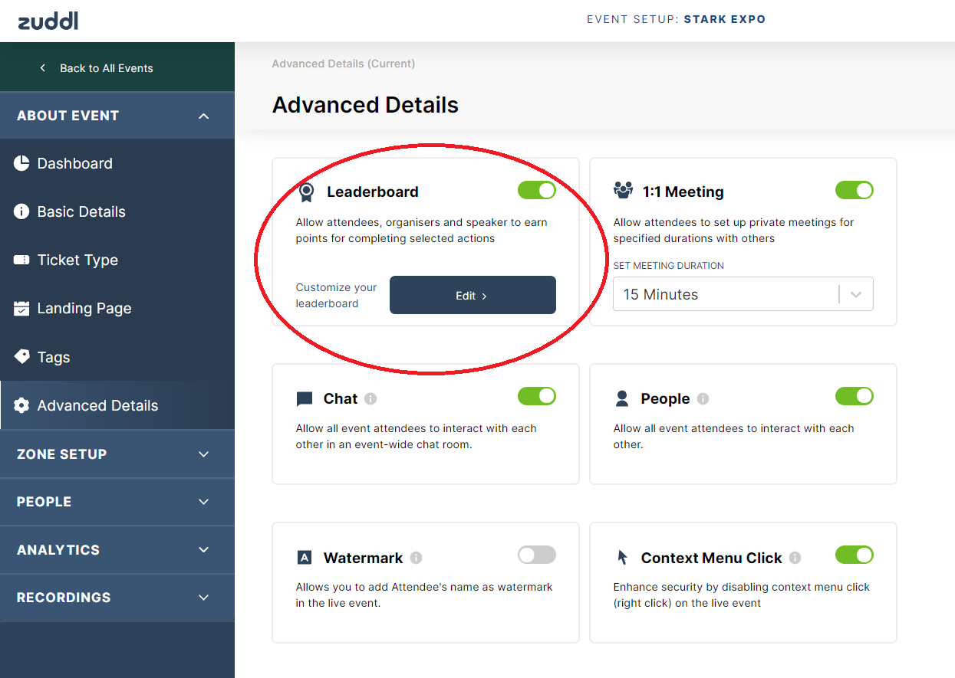Open the Ticket Type page
Screen dimensions: 955x678
tap(117, 260)
